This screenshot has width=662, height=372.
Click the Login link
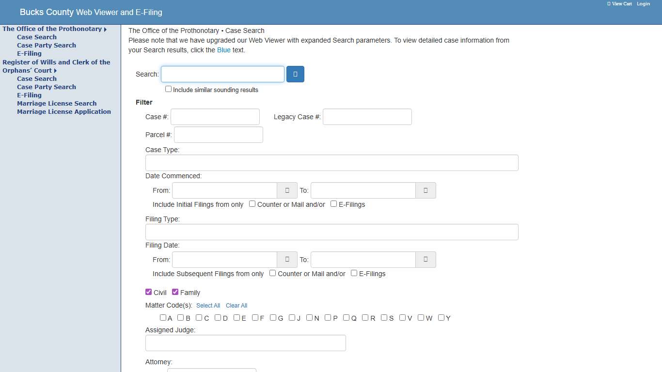(x=643, y=4)
